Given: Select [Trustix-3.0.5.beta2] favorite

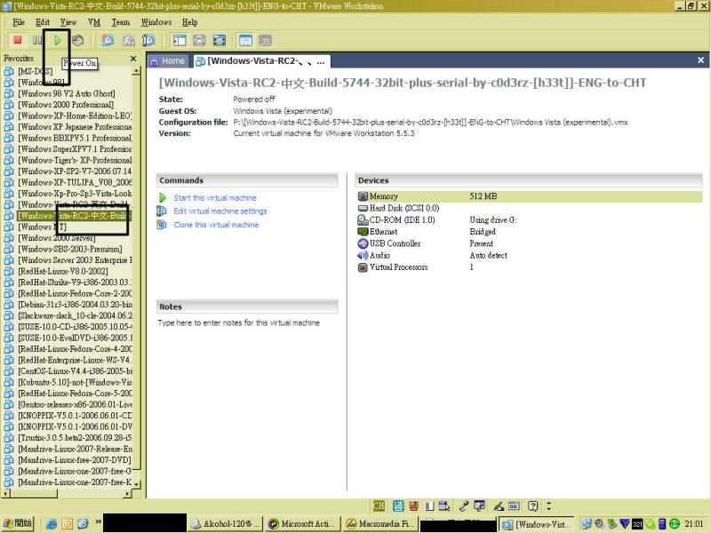Looking at the screenshot, I should pyautogui.click(x=75, y=438).
